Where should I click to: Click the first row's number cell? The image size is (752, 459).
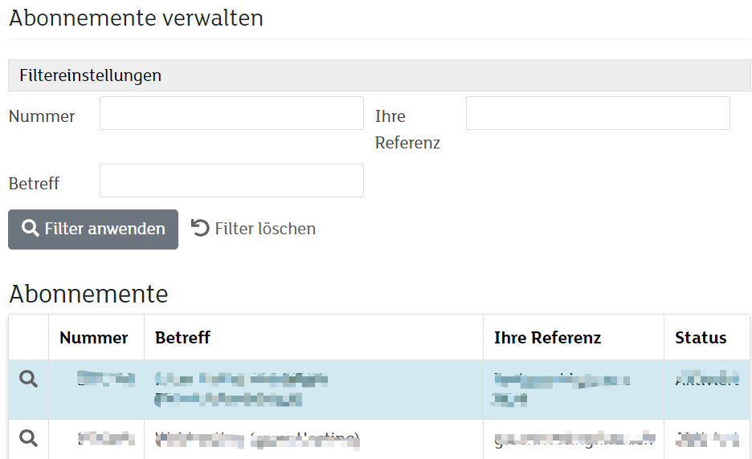[106, 379]
